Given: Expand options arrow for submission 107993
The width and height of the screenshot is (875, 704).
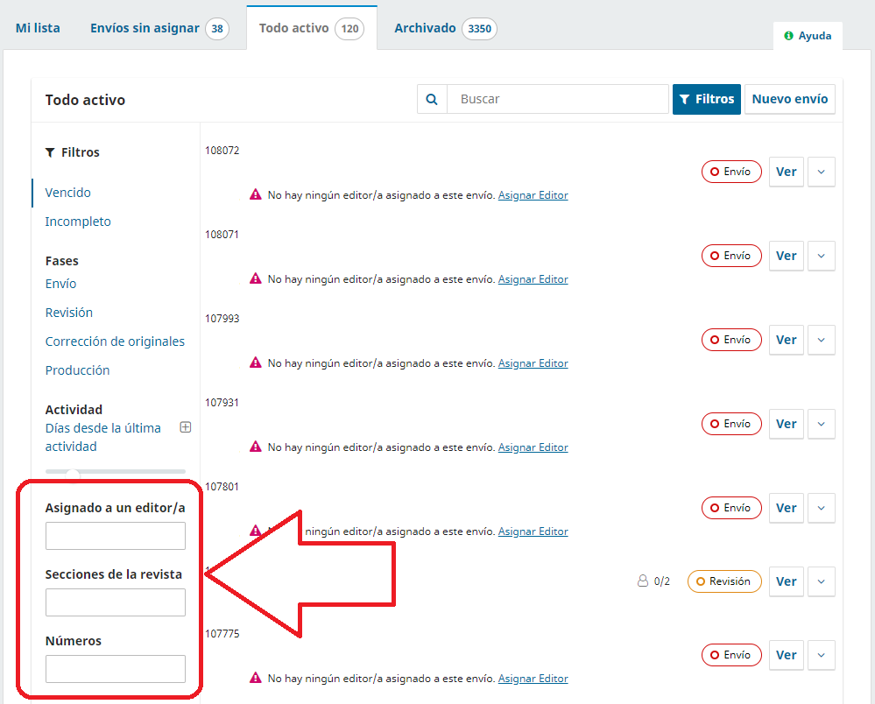Looking at the screenshot, I should point(821,340).
